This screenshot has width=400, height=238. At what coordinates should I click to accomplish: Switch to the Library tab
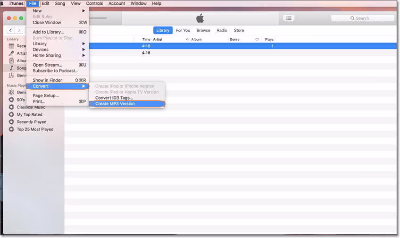[163, 30]
